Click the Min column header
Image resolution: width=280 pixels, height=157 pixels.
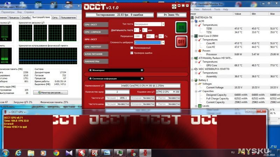click(259, 14)
